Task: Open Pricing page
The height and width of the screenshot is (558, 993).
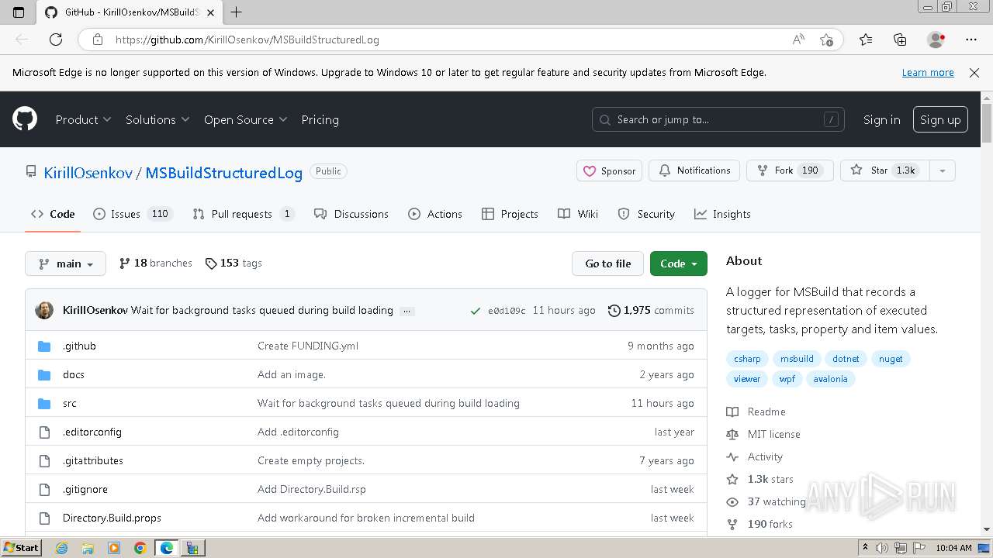Action: pos(320,119)
